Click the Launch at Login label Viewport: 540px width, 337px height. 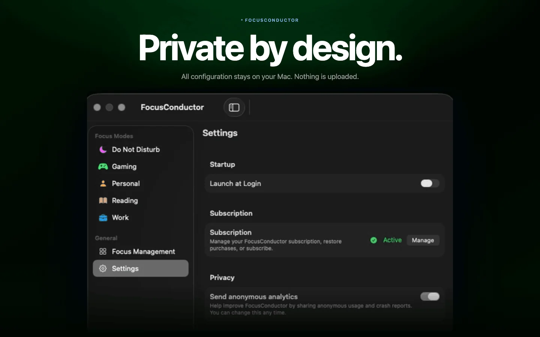pos(235,183)
